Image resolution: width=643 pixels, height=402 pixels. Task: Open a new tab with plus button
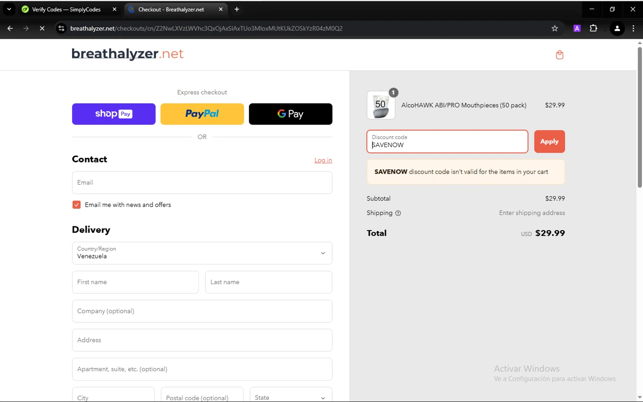coord(237,9)
